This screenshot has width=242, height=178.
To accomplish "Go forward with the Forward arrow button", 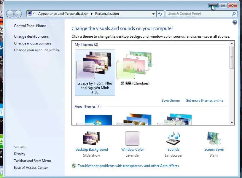I will pos(18,14).
